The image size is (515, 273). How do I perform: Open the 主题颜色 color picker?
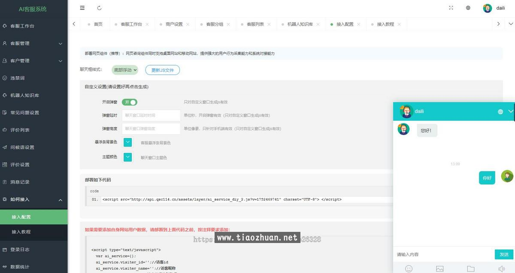point(127,157)
